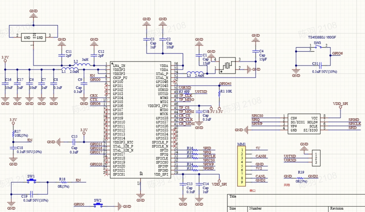Click capacitor C9 0.1uF symbol
The height and width of the screenshot is (212, 365).
[x=84, y=84]
